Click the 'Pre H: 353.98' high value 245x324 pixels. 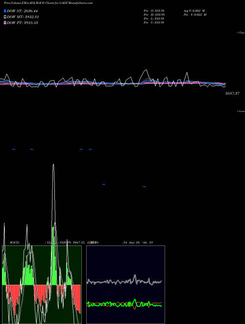pos(154,15)
